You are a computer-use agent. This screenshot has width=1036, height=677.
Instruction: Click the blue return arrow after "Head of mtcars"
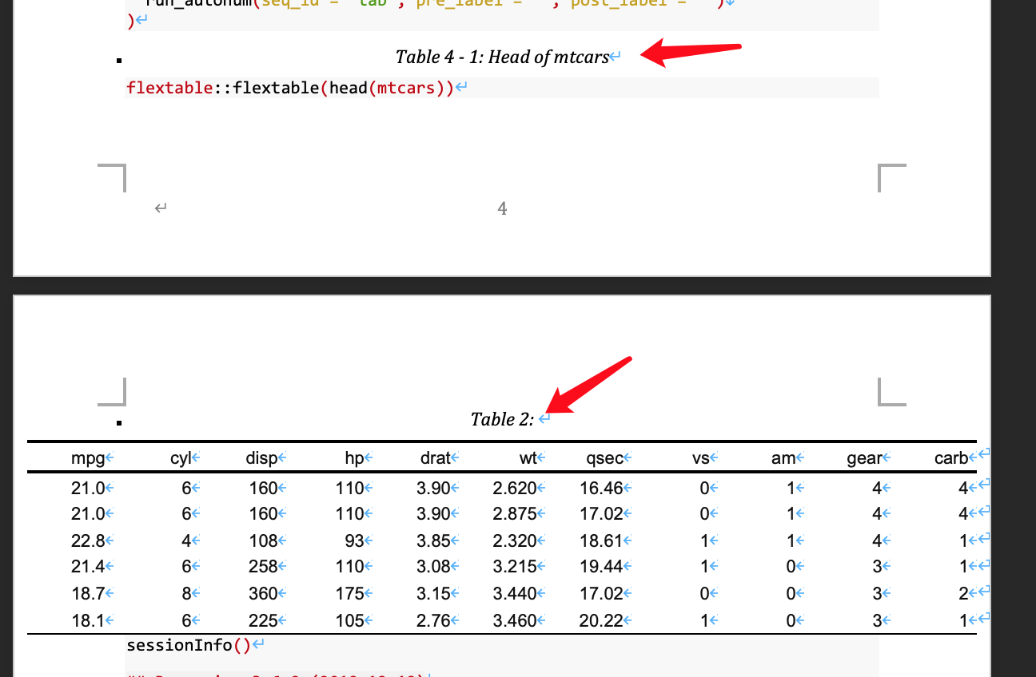615,57
